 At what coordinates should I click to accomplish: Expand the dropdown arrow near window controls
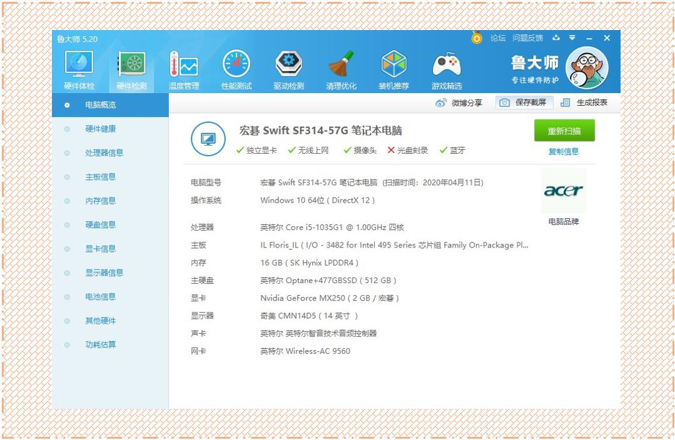pos(572,38)
